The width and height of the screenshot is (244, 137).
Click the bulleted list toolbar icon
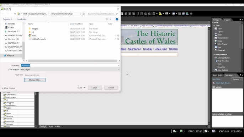click(x=142, y=14)
